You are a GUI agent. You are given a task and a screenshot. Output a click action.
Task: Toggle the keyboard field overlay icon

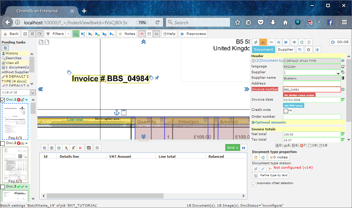click(x=157, y=34)
